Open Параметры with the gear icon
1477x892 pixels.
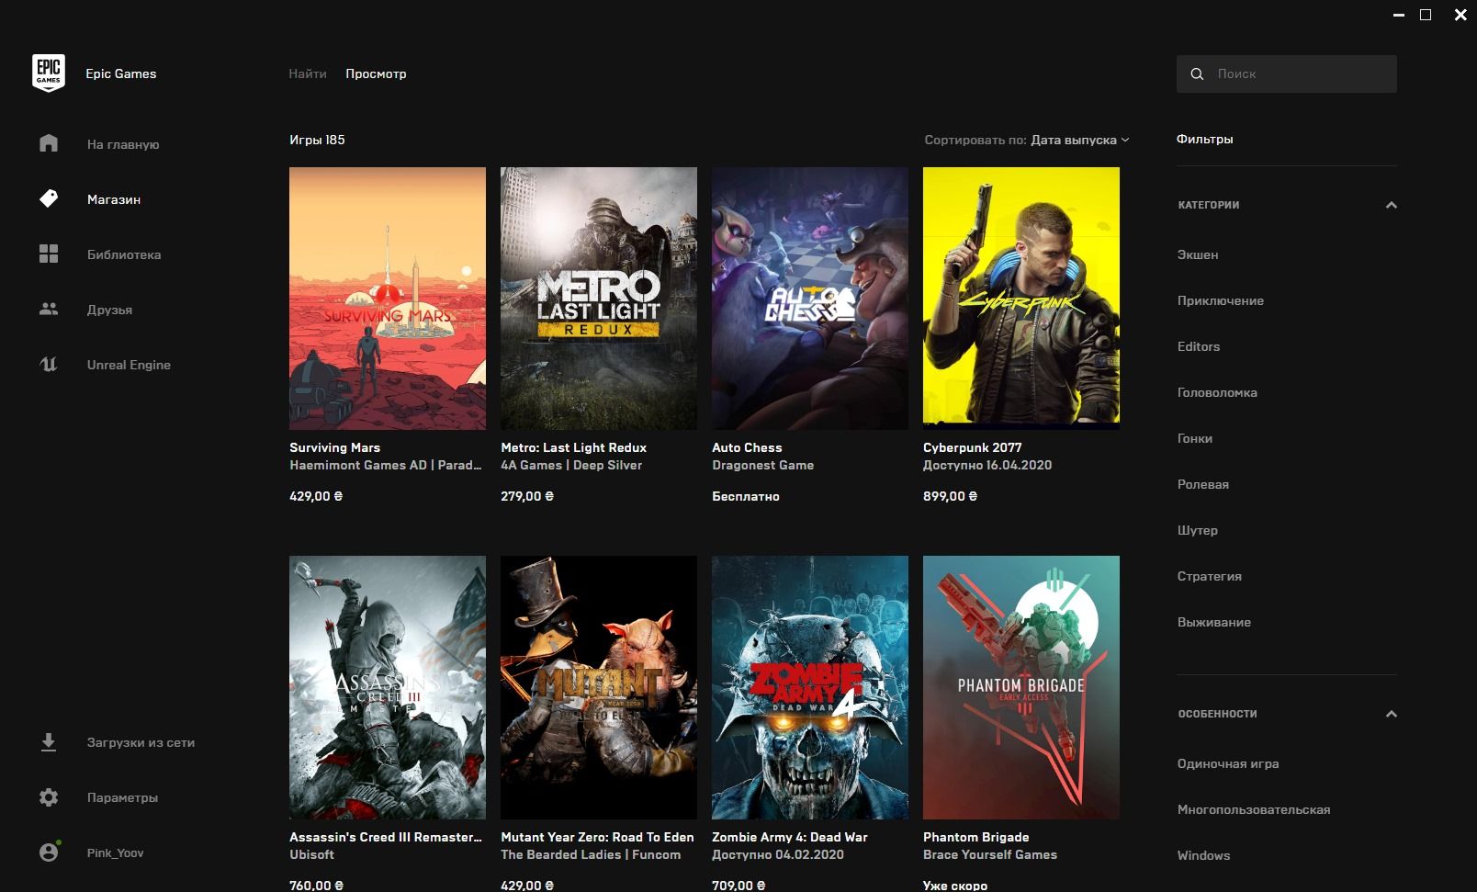[48, 797]
